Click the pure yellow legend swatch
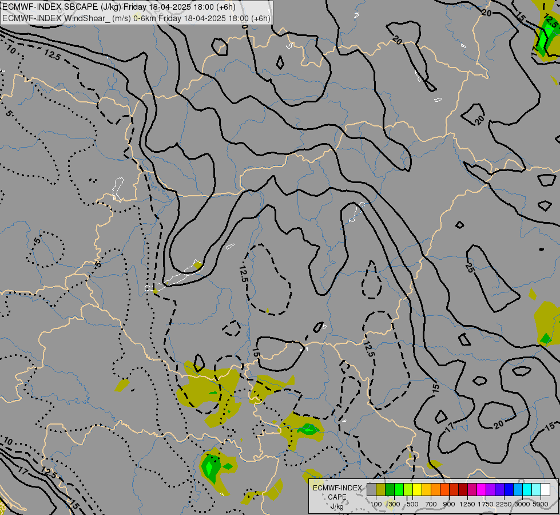Image resolution: width=560 pixels, height=515 pixels. click(x=417, y=490)
